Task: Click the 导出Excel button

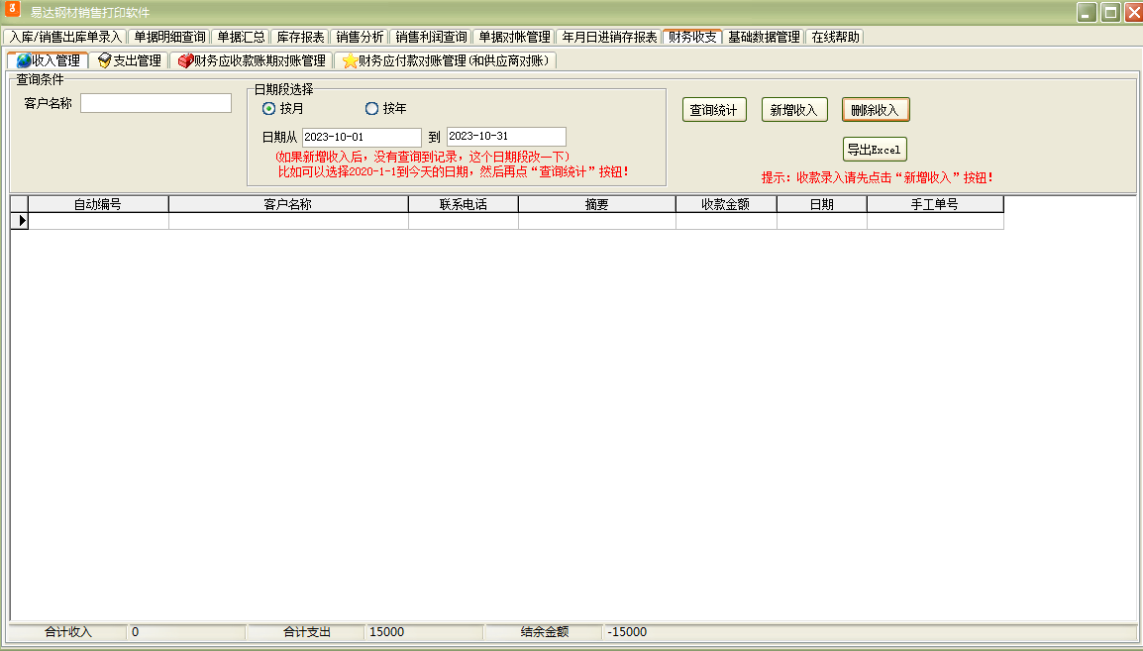Action: click(x=875, y=149)
